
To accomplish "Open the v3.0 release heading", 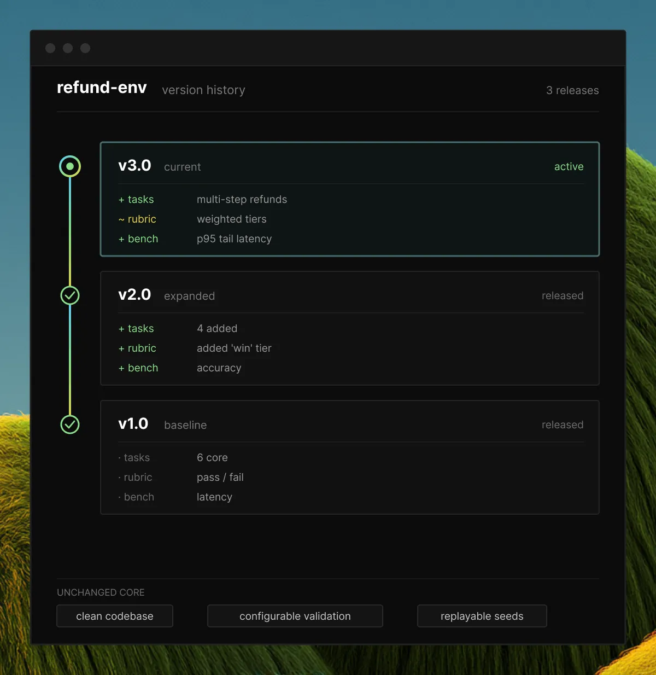I will tap(134, 166).
